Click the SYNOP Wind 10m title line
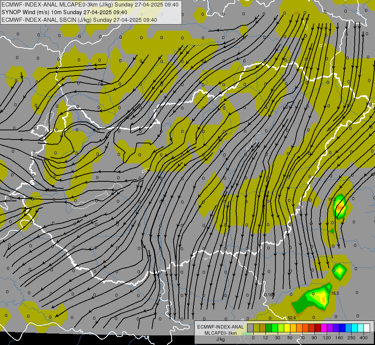Viewport: 375px width, 345px height. (x=64, y=12)
